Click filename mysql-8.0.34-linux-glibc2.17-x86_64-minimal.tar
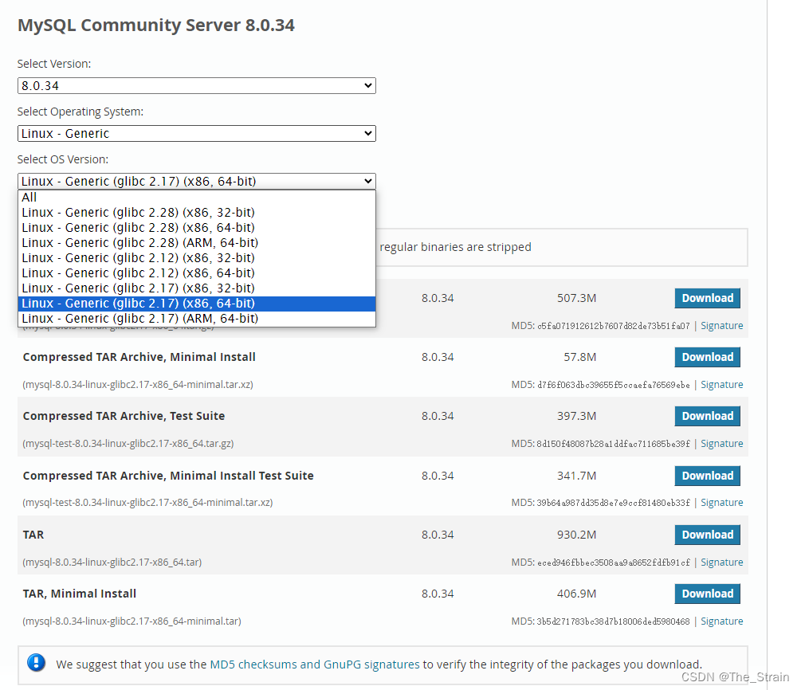 [x=132, y=621]
